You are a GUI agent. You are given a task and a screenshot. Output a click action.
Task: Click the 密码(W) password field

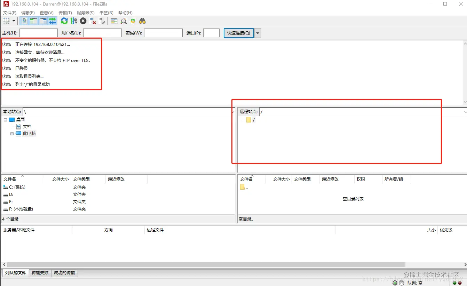163,33
